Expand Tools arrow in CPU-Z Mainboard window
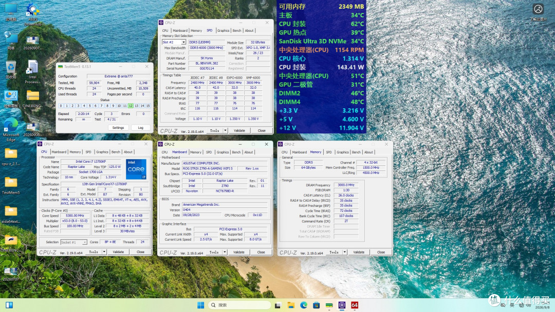Screen dimensions: 555x312 [x=225, y=252]
